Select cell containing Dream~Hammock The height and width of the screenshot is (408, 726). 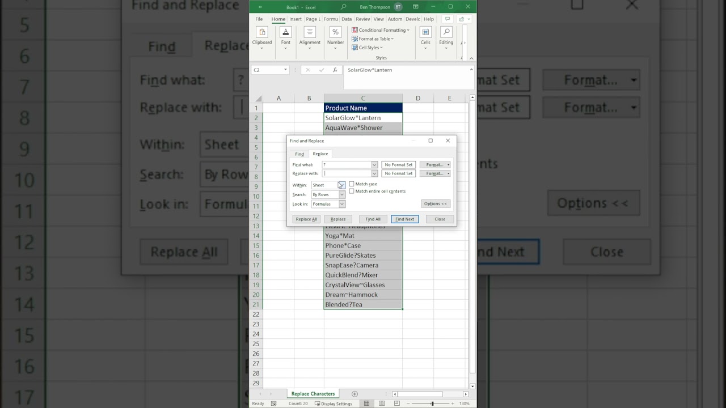click(x=363, y=295)
